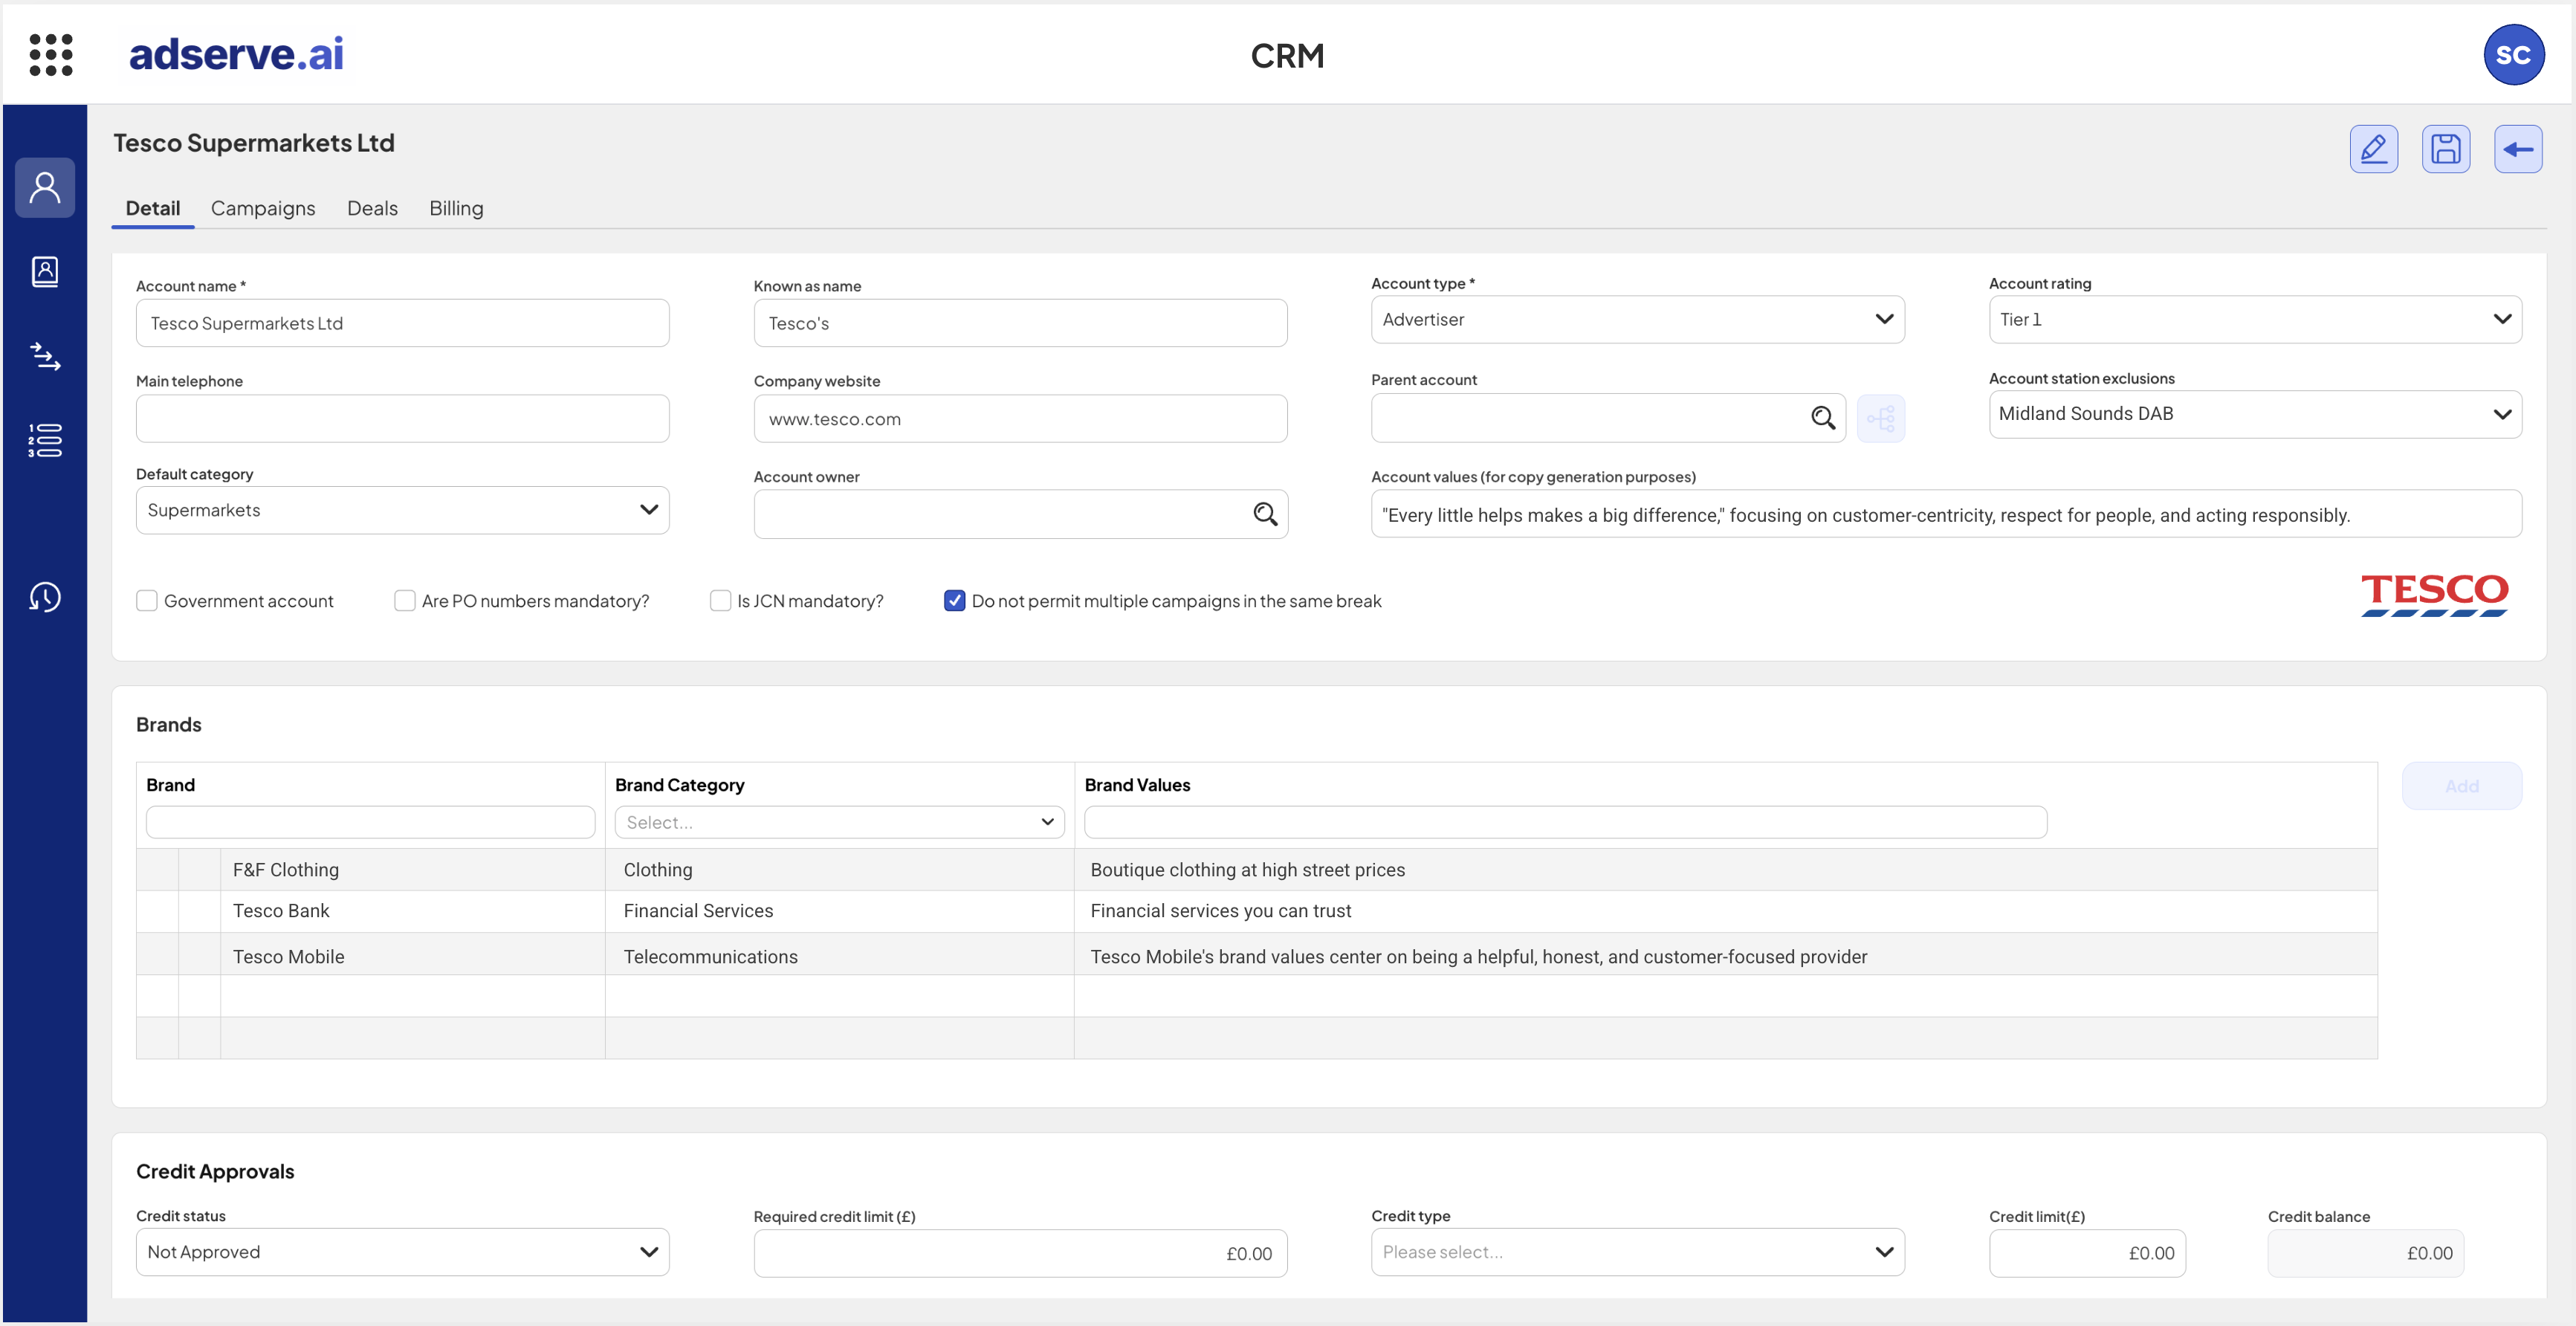Open the history clock icon in sidebar

pos(45,597)
